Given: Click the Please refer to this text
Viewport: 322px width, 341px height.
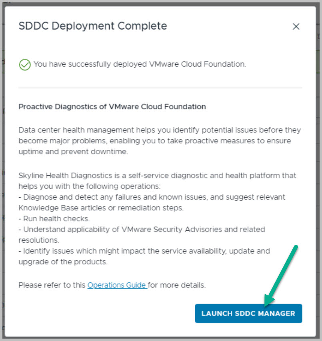Looking at the screenshot, I should (52, 285).
